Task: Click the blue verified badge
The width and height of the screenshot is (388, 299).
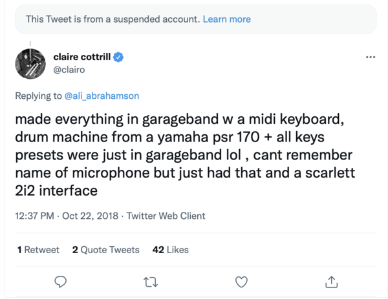Action: (118, 57)
